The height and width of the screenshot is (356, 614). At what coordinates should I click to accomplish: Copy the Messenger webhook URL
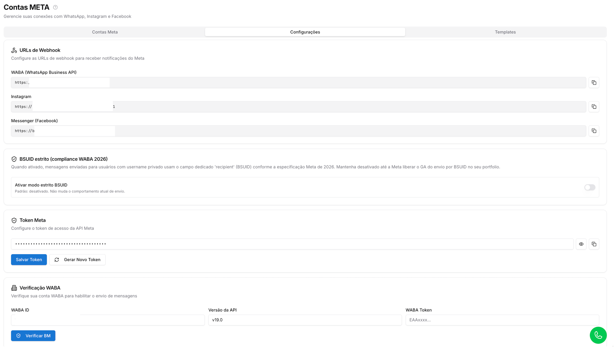click(594, 131)
